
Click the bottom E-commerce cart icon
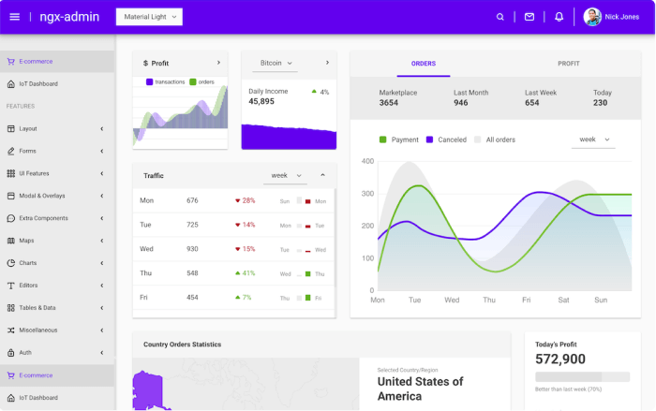(11, 375)
